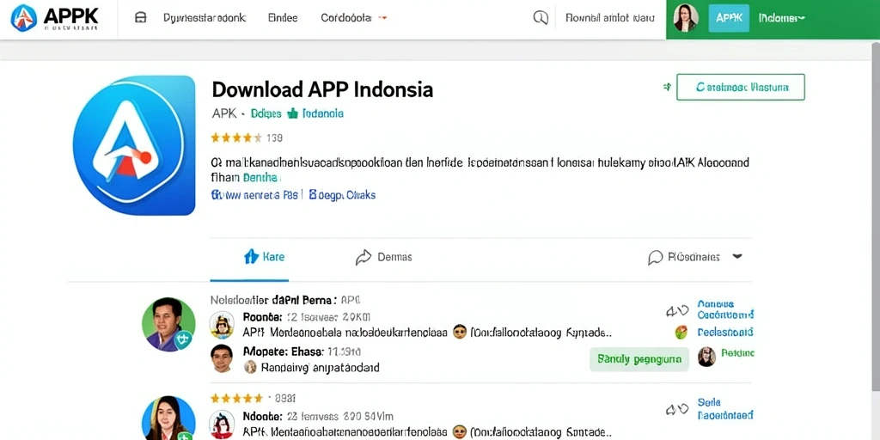Click the Roonbe username
The height and width of the screenshot is (440, 880).
pos(261,317)
